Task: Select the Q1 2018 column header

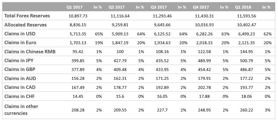Action: point(243,7)
